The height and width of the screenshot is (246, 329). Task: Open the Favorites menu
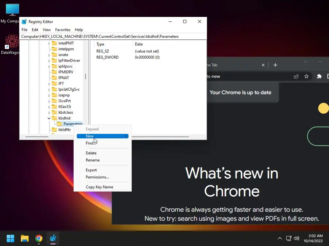pos(63,30)
